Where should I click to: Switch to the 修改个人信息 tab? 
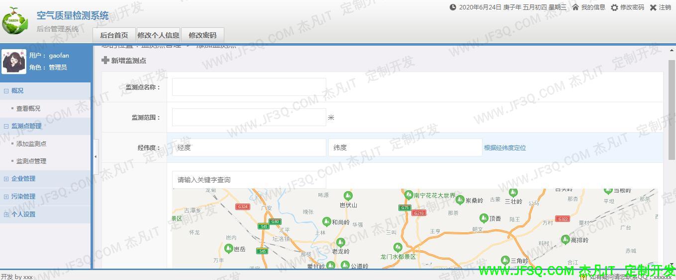point(158,35)
